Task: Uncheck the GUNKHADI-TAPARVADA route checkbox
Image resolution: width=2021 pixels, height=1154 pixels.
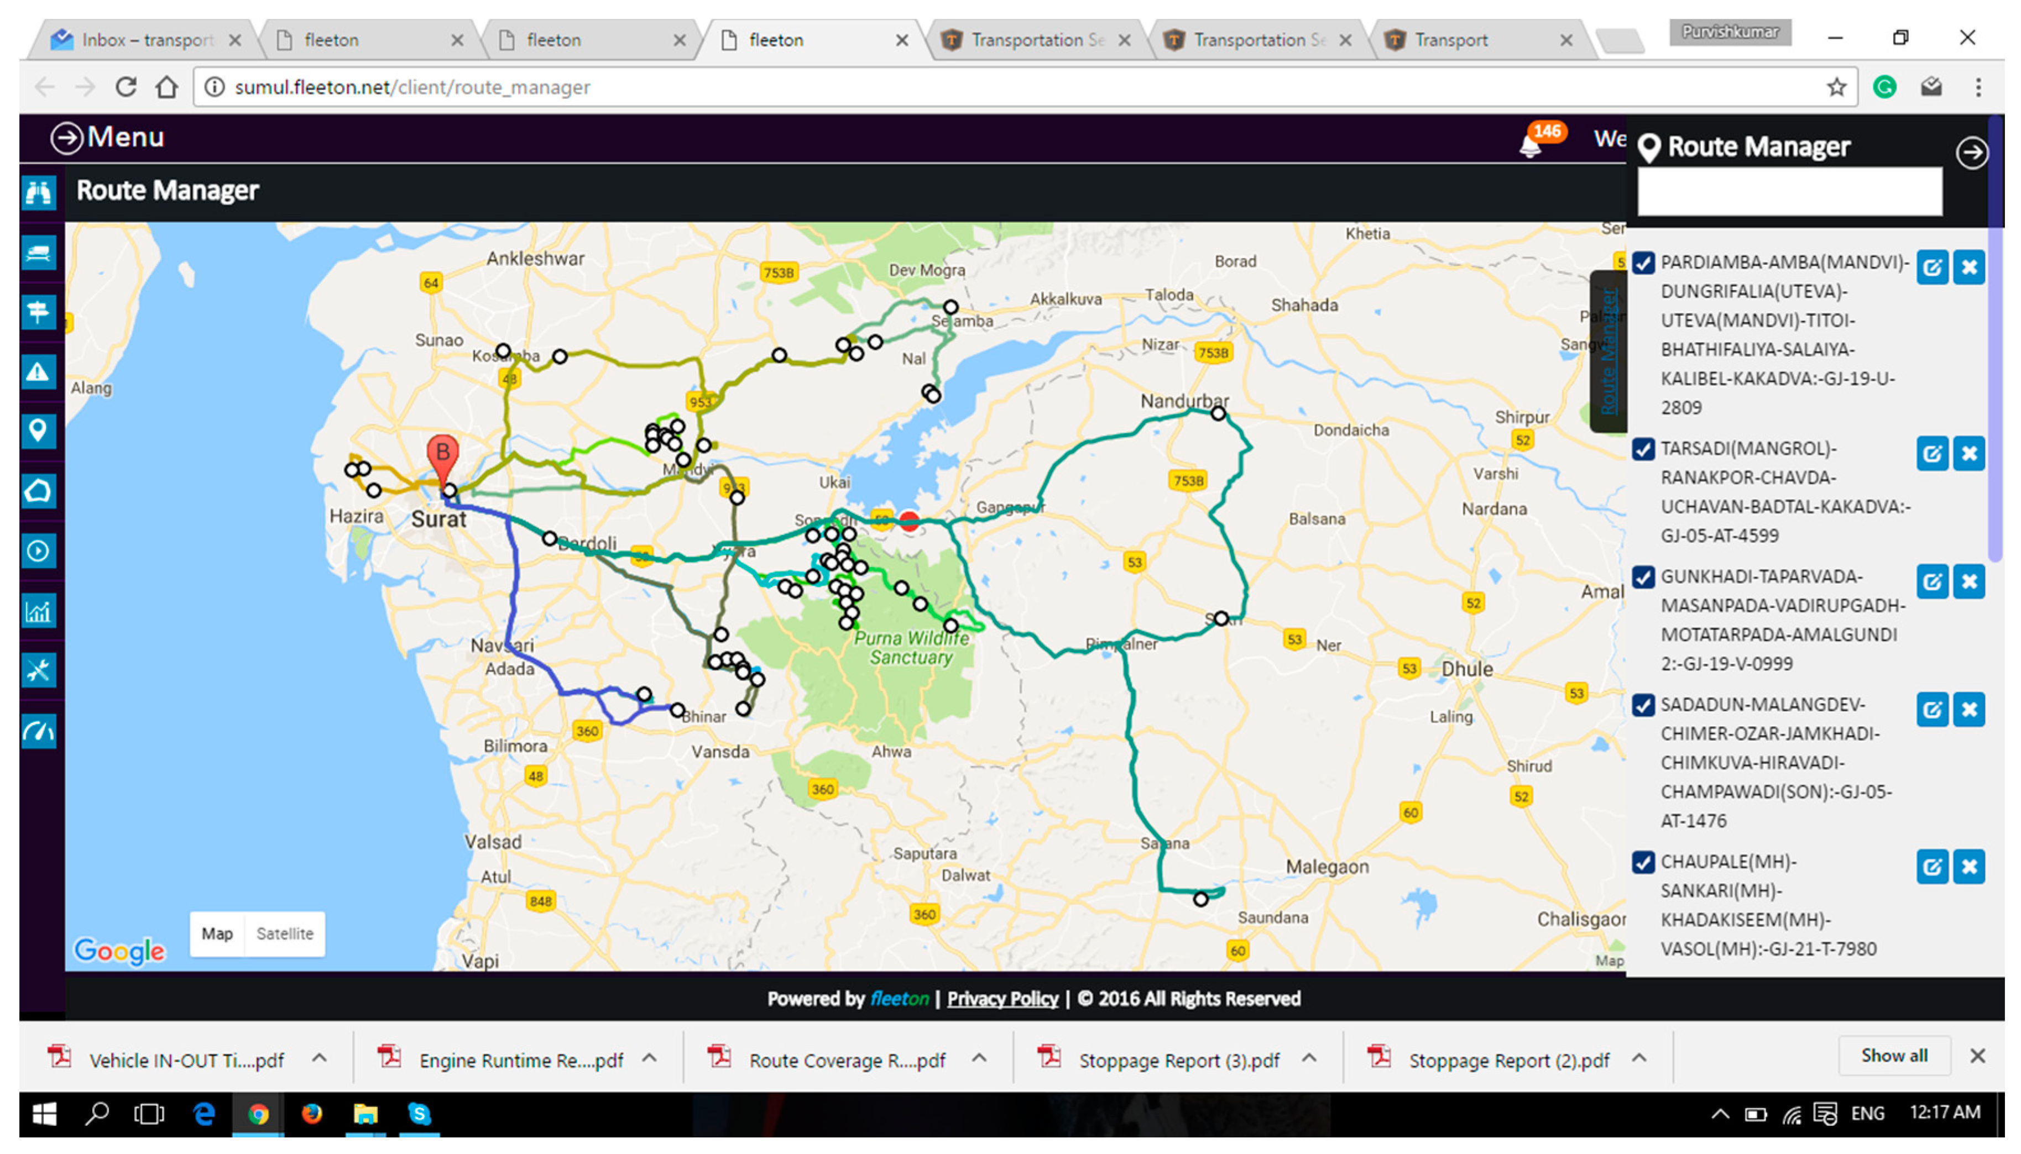Action: 1643,577
